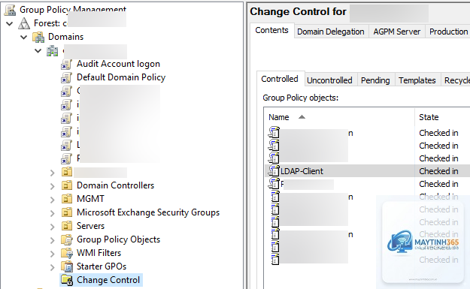Select the Controlled sub-tab
This screenshot has width=470, height=289.
[x=280, y=79]
